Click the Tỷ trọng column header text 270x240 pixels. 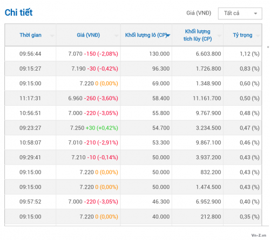pyautogui.click(x=242, y=35)
